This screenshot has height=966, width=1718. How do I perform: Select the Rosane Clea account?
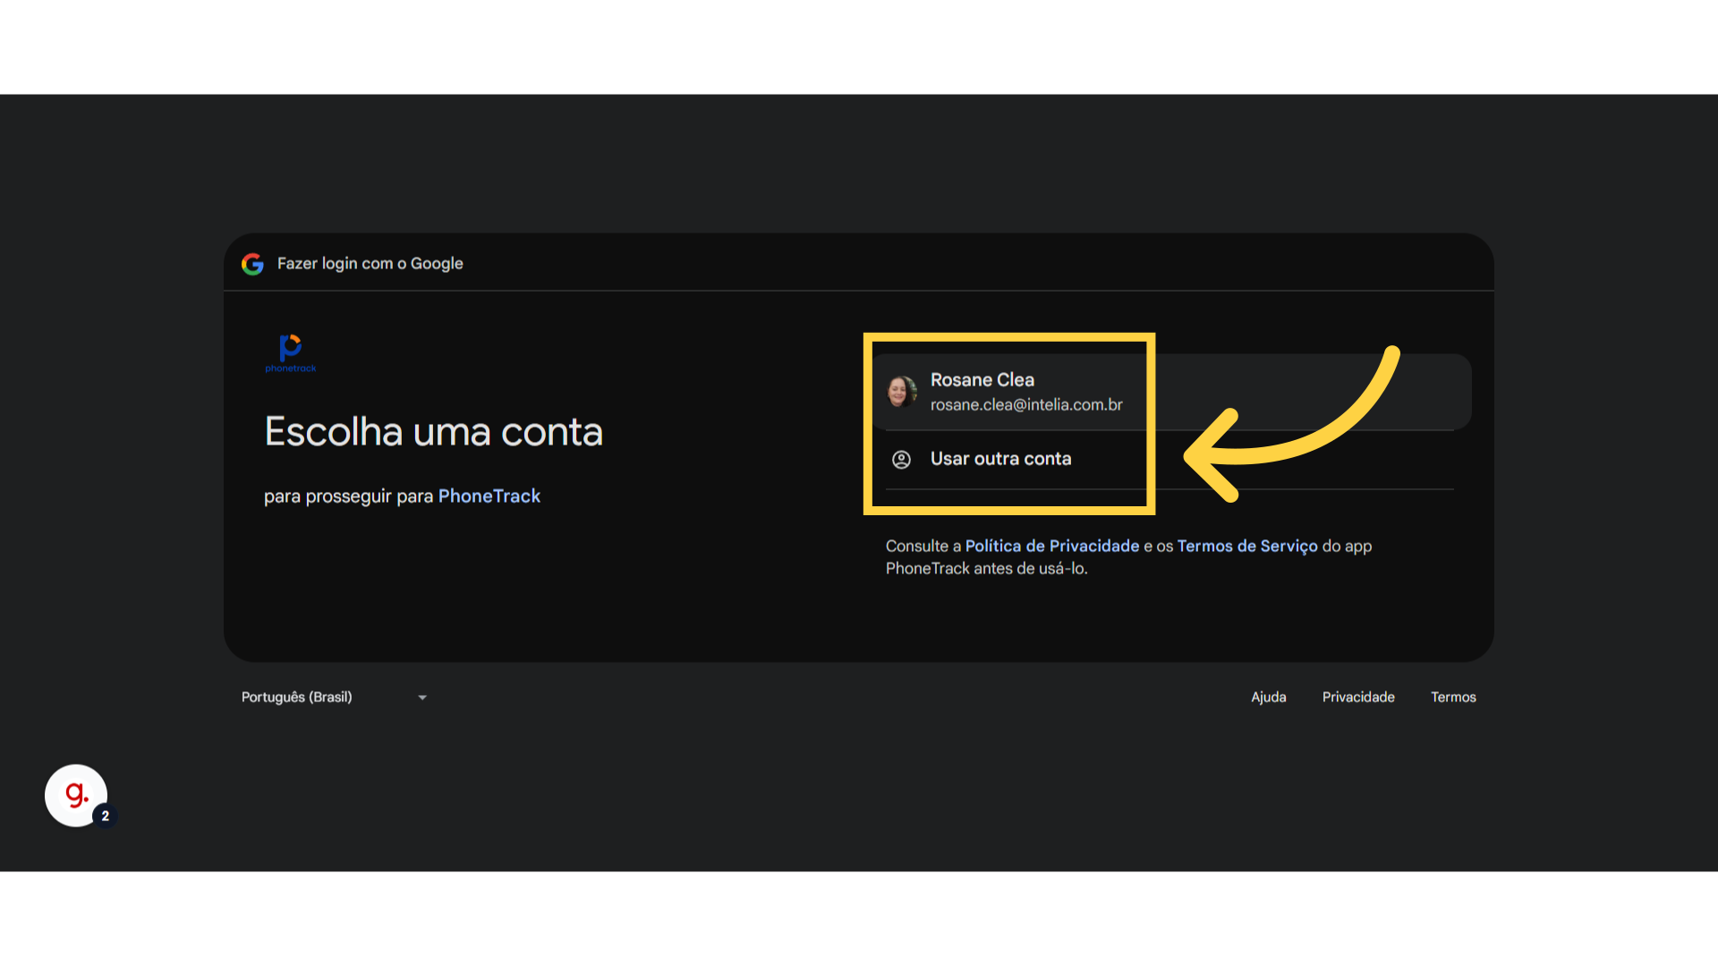pyautogui.click(x=1170, y=392)
